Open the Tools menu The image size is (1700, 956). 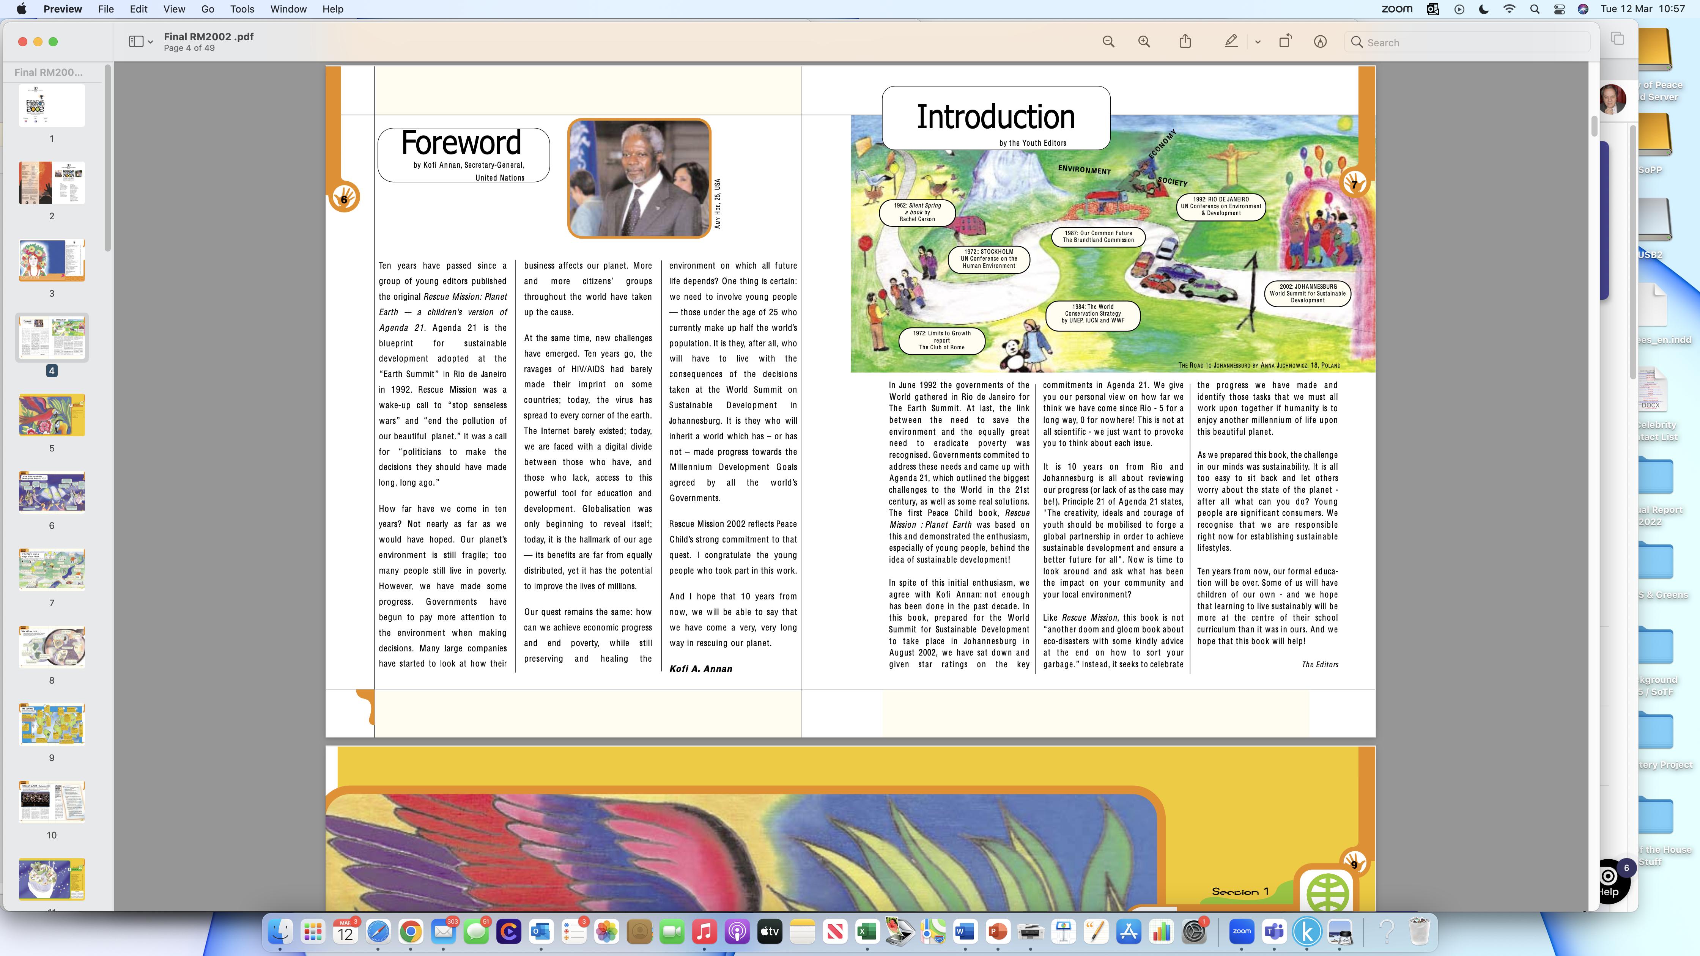(x=242, y=9)
